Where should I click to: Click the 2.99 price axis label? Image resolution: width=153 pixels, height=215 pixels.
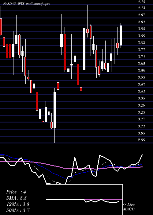click(141, 140)
